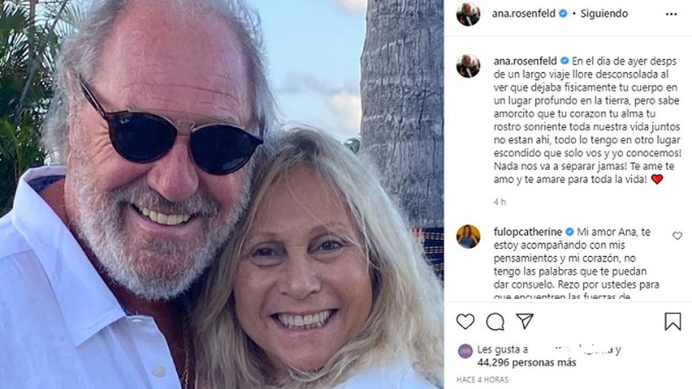Open the couple's photo
The width and height of the screenshot is (692, 389).
222,194
